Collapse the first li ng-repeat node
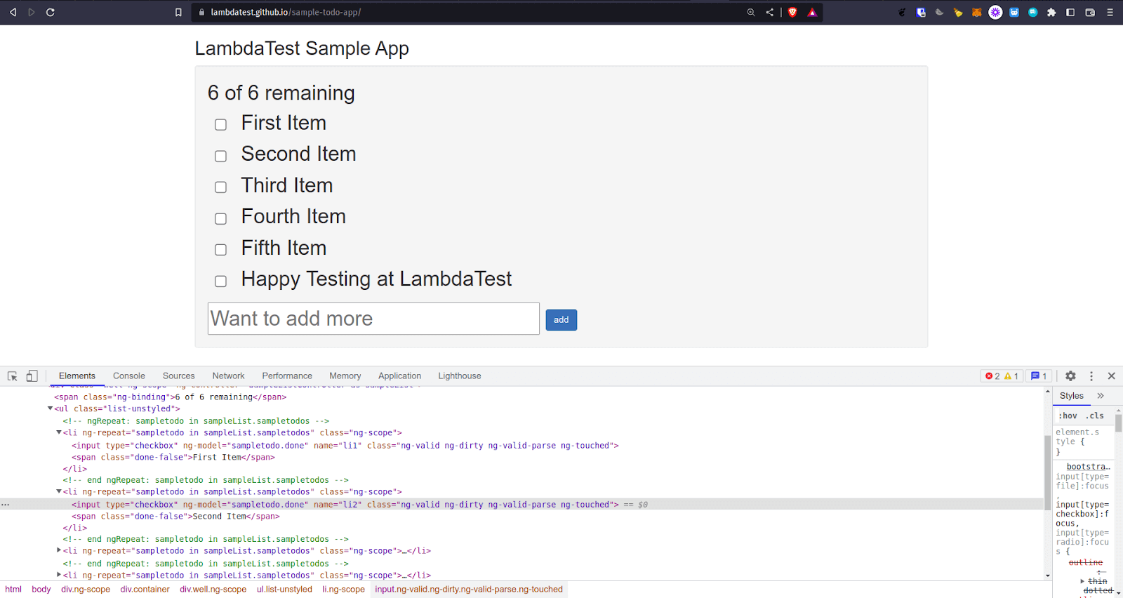1123x598 pixels. pyautogui.click(x=59, y=433)
